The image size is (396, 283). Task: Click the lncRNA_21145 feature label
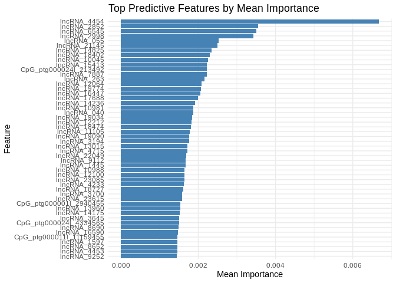(x=80, y=45)
